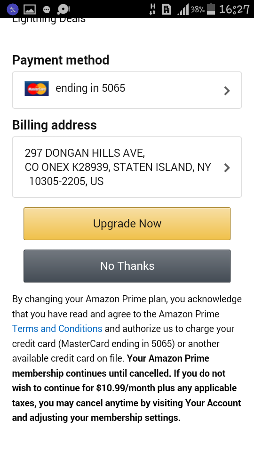
Task: Tap the signal strength bars icon
Action: [183, 9]
